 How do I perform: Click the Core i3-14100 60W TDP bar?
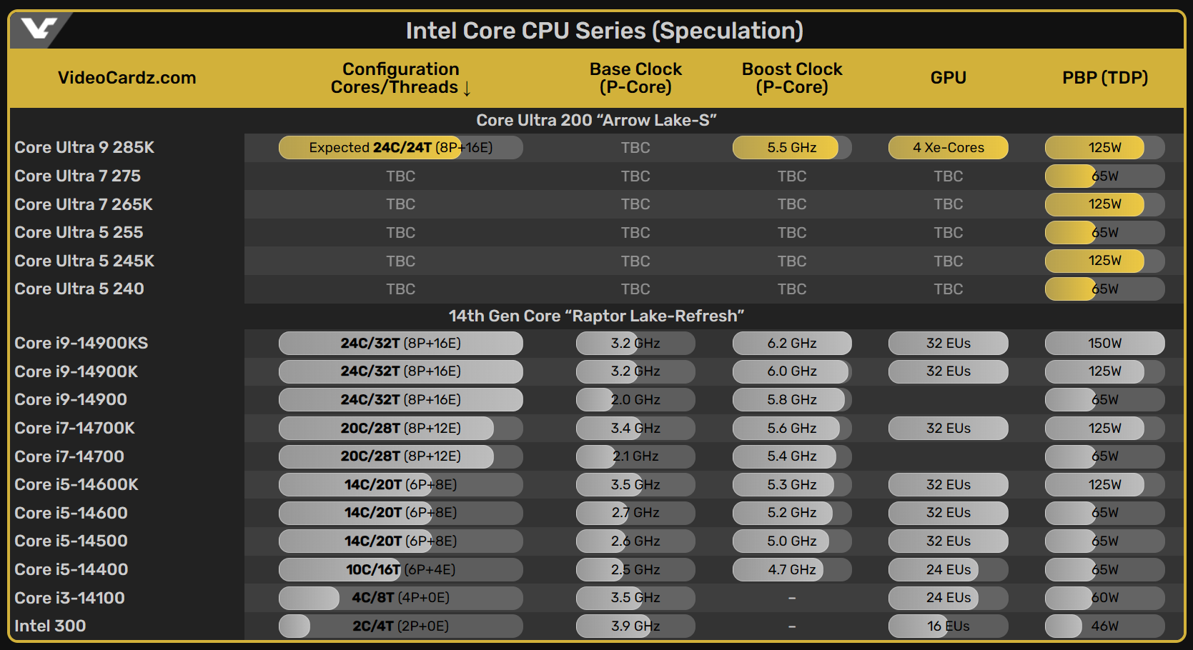[x=1105, y=598]
